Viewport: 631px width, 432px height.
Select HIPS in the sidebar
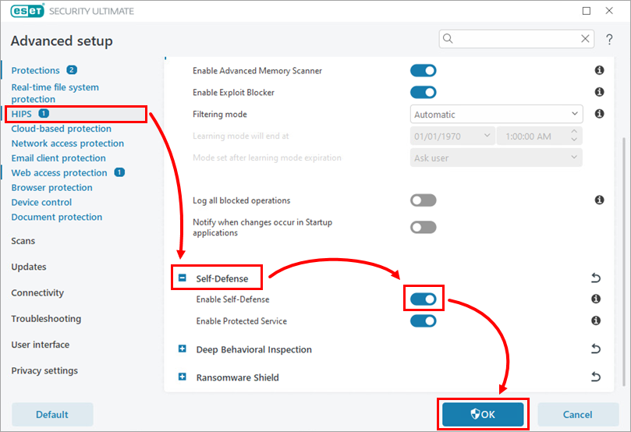[x=21, y=115]
